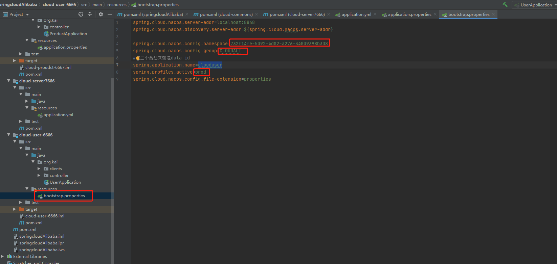Expand java folder under cloud-server7666
The width and height of the screenshot is (557, 264).
[x=27, y=101]
